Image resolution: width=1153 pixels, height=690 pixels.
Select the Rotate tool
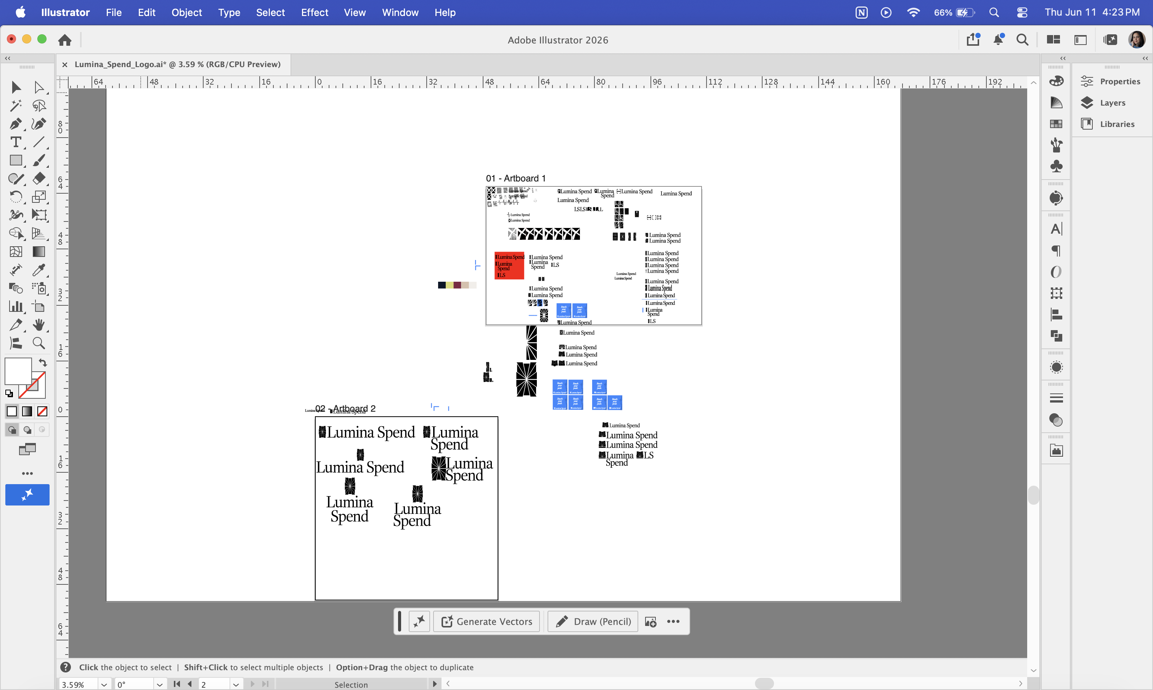point(16,197)
